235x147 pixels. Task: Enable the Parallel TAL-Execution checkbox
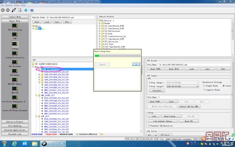149,126
